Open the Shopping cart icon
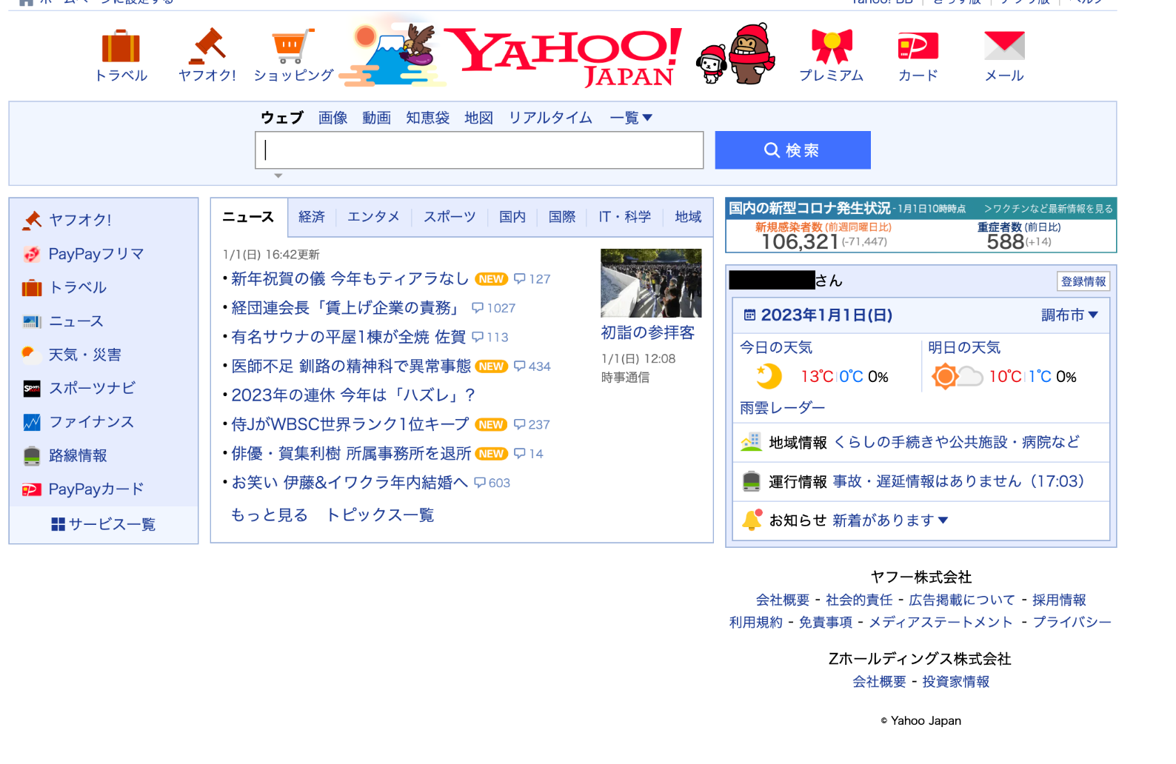 pos(293,47)
